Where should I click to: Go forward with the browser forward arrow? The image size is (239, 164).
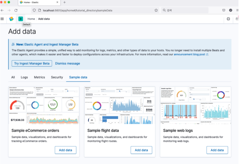pos(9,10)
